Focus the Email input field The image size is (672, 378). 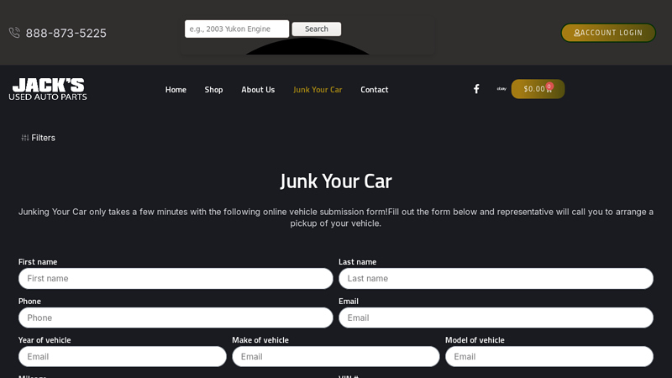point(496,318)
